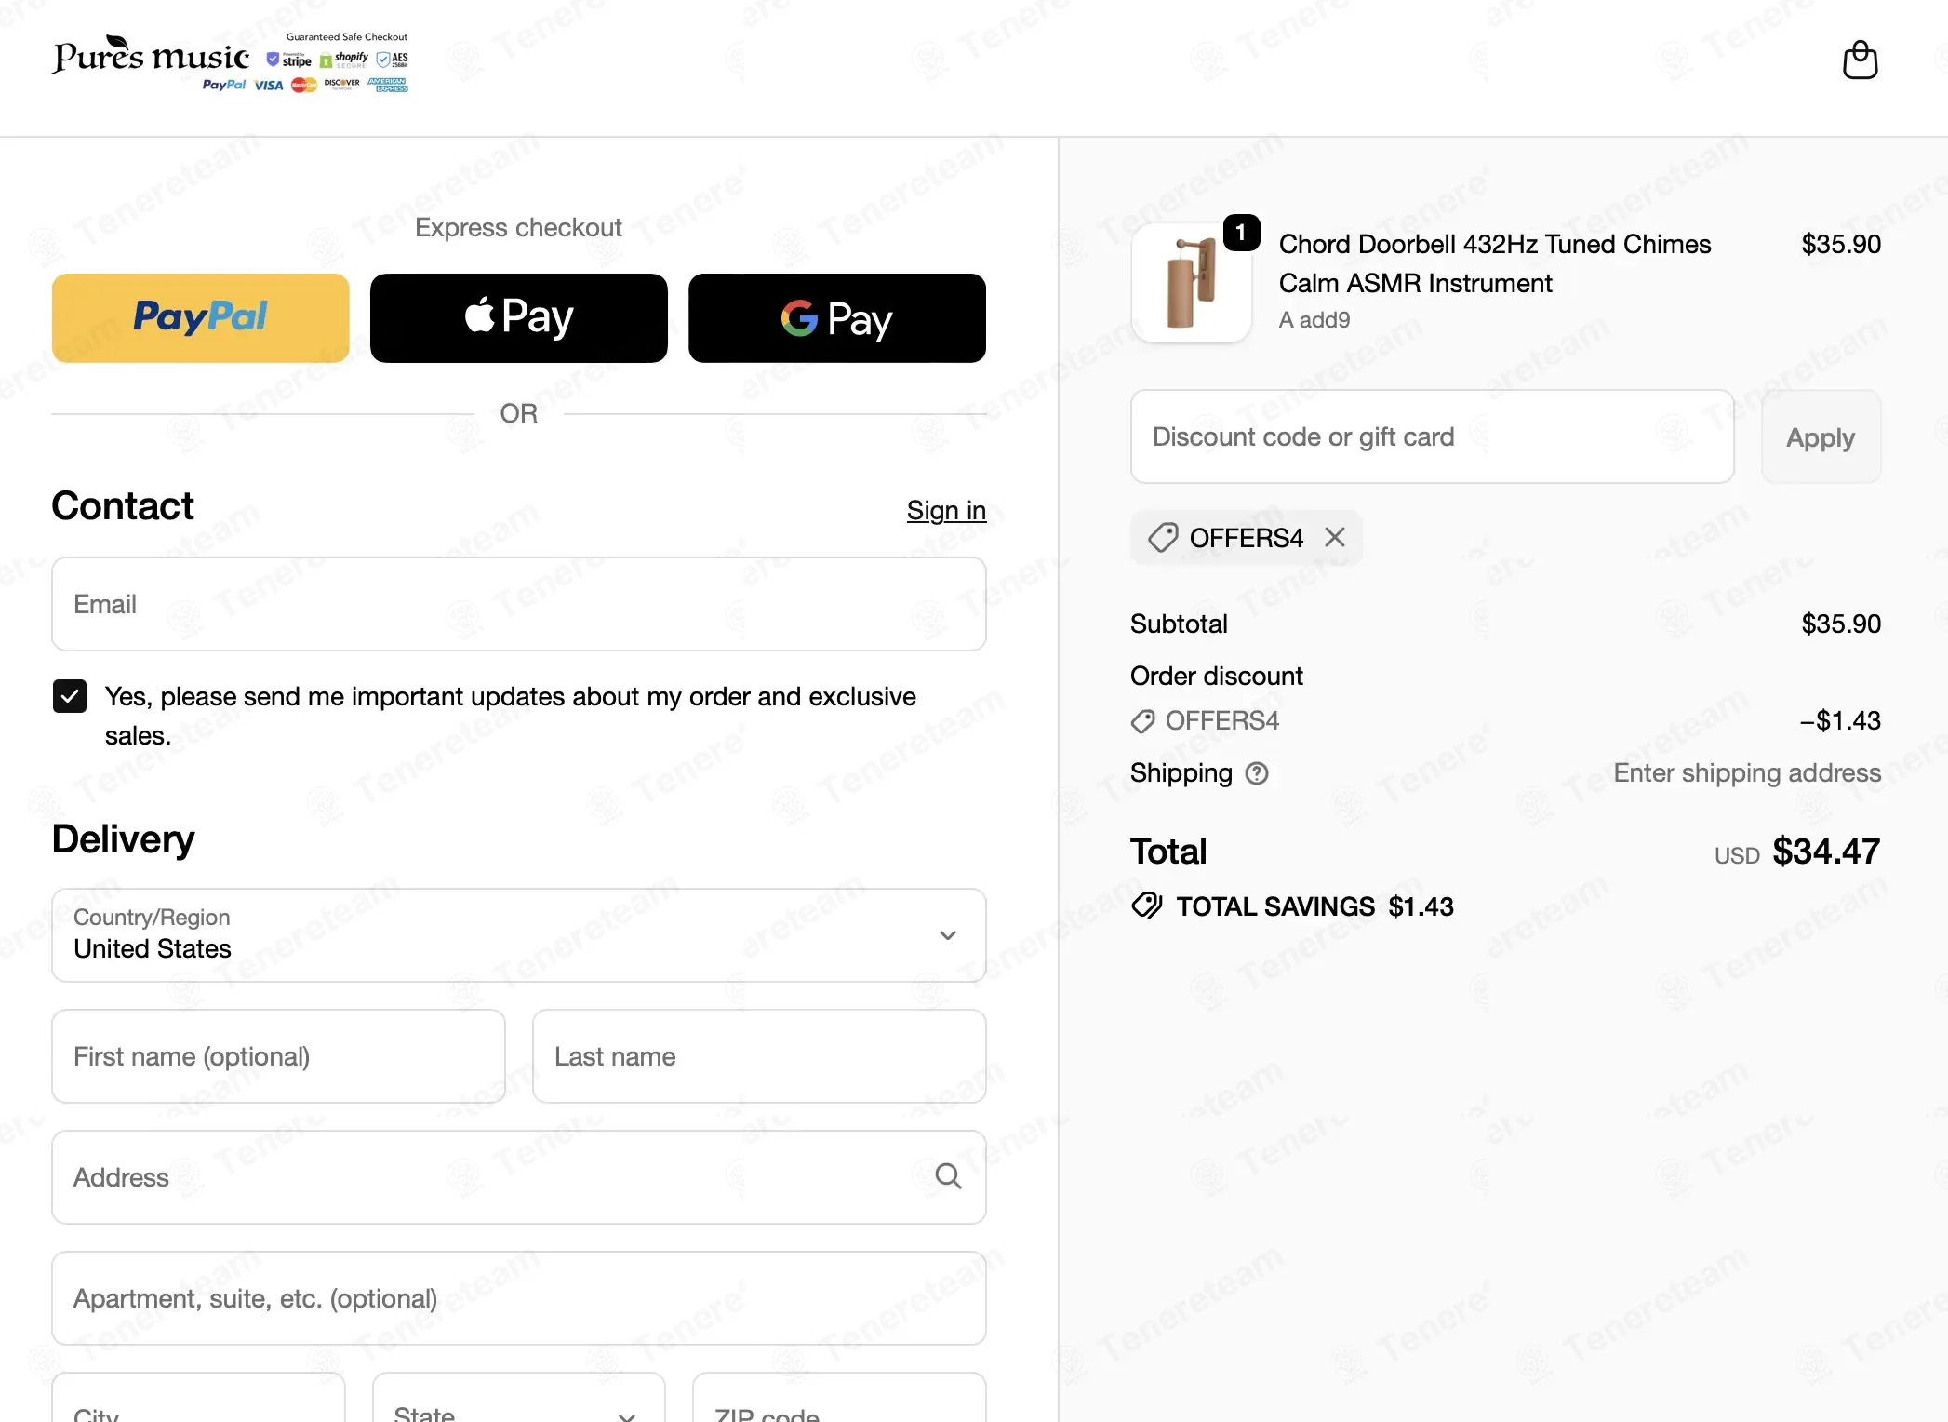Click the Total amount $34.47
The height and width of the screenshot is (1422, 1948).
point(1826,852)
